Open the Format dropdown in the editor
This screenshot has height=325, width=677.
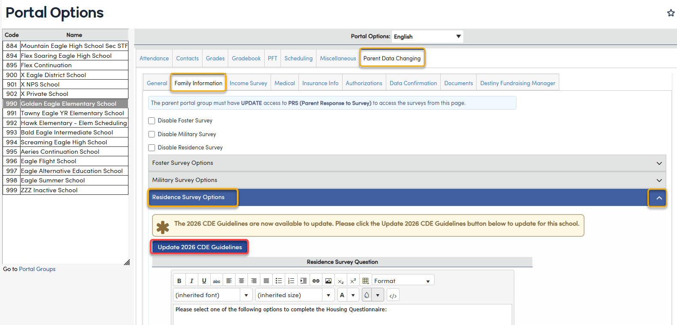tap(403, 281)
